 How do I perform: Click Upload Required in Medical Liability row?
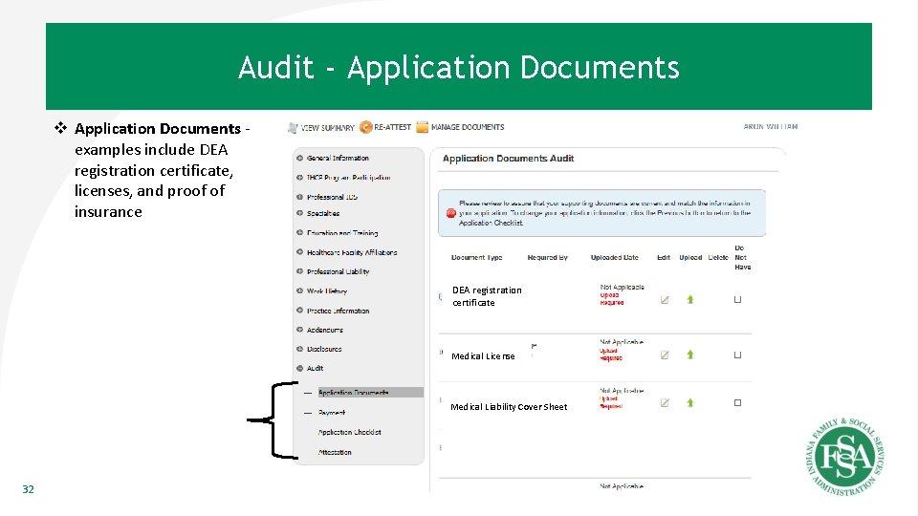pos(611,402)
